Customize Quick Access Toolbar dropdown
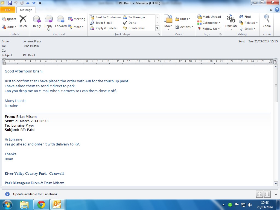The width and height of the screenshot is (280, 210). [40, 3]
